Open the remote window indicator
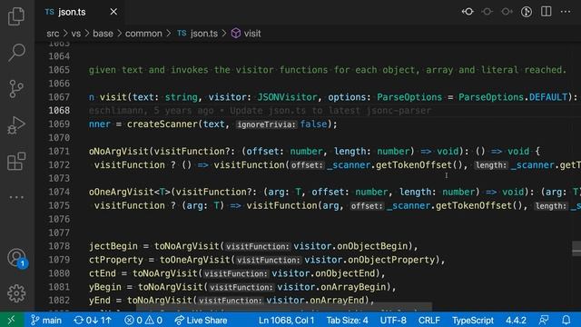 [x=12, y=320]
